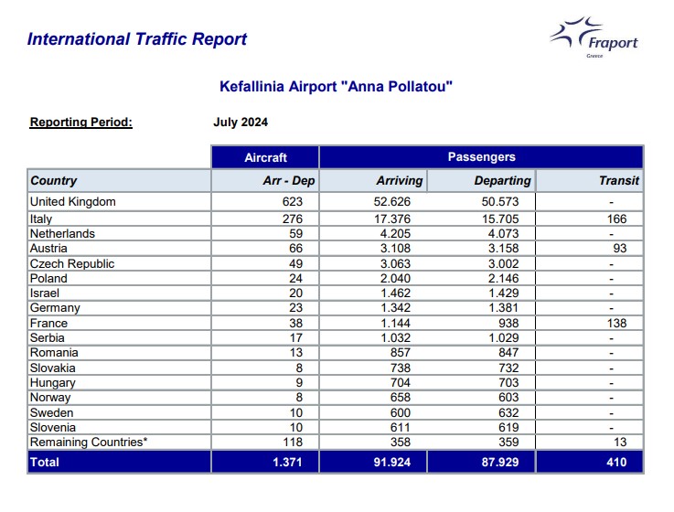Select the Transit column header
Viewport: 674px width, 512px height.
tap(618, 181)
